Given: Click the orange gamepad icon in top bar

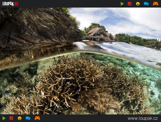Looking at the screenshot, I should [155, 4].
